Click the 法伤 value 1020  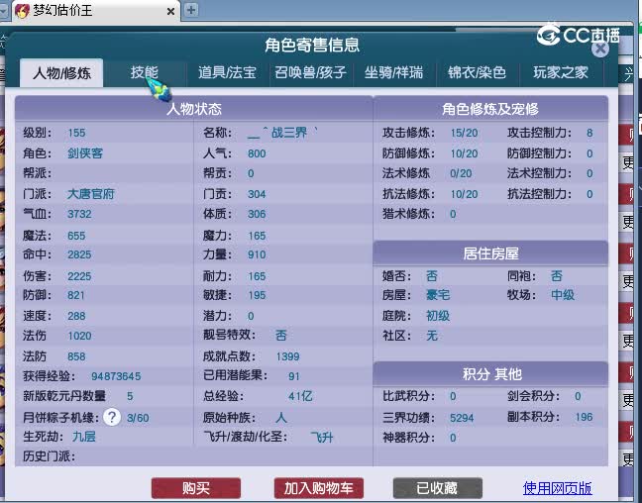(79, 336)
